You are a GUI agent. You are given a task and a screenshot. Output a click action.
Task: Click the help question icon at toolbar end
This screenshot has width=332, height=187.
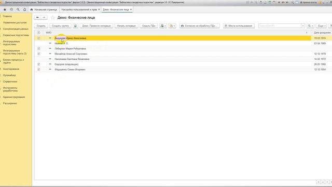(330, 26)
